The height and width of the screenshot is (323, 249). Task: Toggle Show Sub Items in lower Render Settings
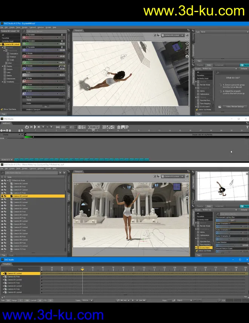click(x=197, y=251)
